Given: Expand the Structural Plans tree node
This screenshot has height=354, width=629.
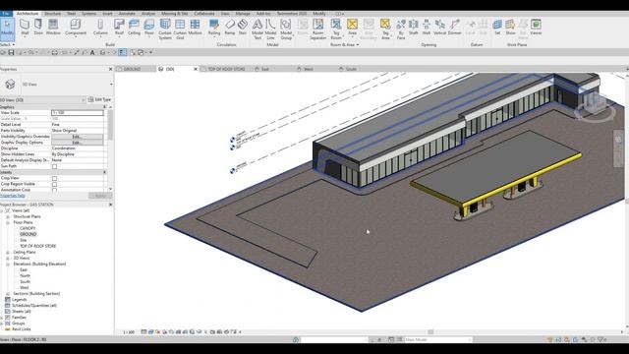Looking at the screenshot, I should point(8,216).
